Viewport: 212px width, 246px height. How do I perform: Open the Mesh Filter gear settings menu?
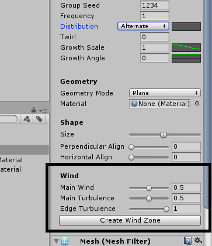198,241
